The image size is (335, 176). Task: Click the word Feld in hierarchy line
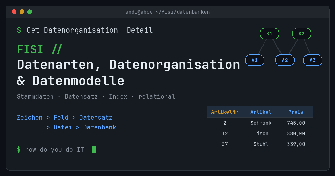pos(61,118)
